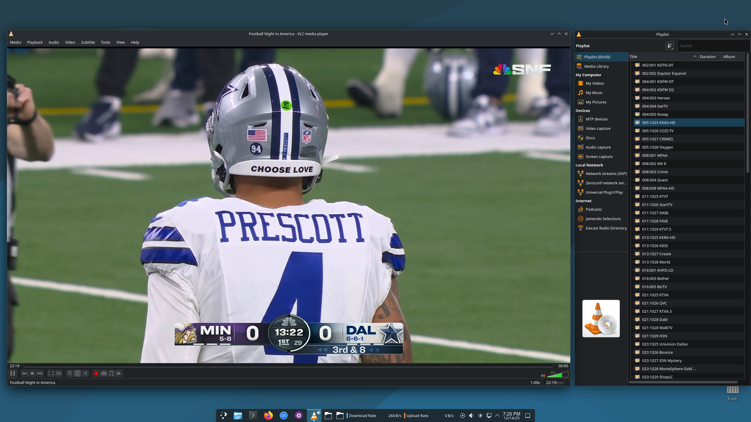Open the Tools menu
The height and width of the screenshot is (422, 751).
click(105, 42)
